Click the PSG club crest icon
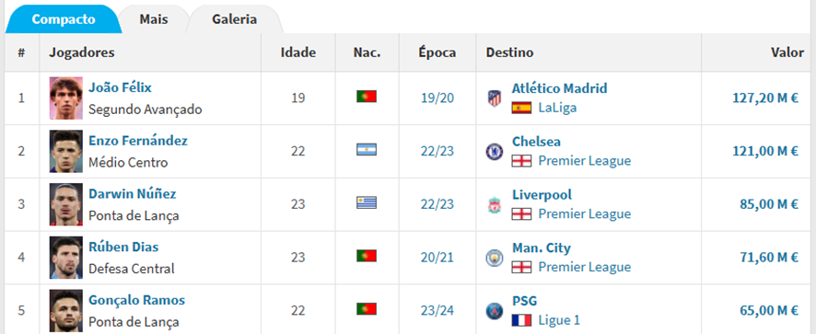Viewport: 816px width, 334px height. 494,311
